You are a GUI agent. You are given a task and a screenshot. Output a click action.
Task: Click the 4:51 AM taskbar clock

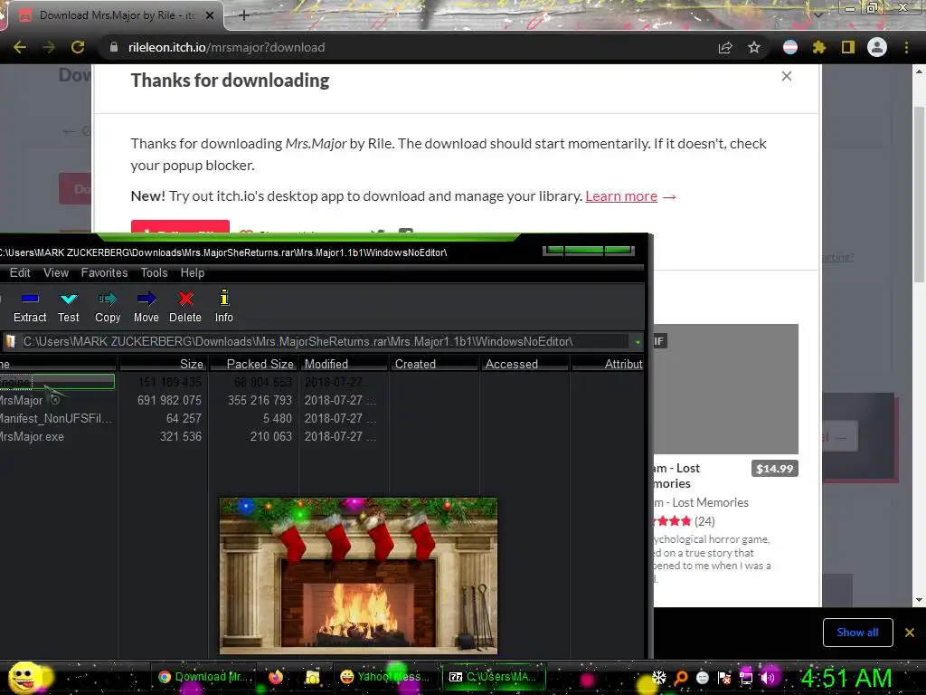tap(846, 678)
